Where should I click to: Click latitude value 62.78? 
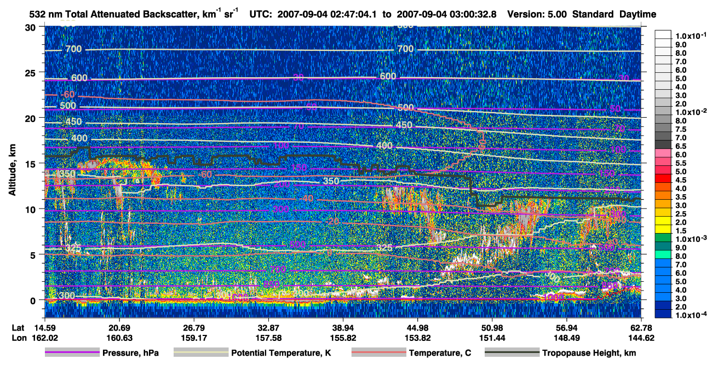coord(641,328)
